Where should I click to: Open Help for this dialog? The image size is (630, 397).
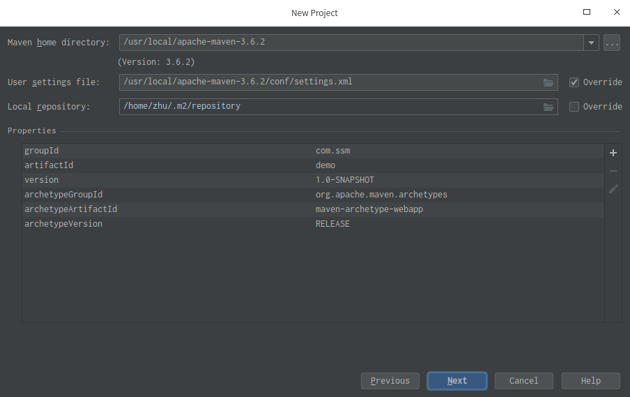[x=590, y=381]
